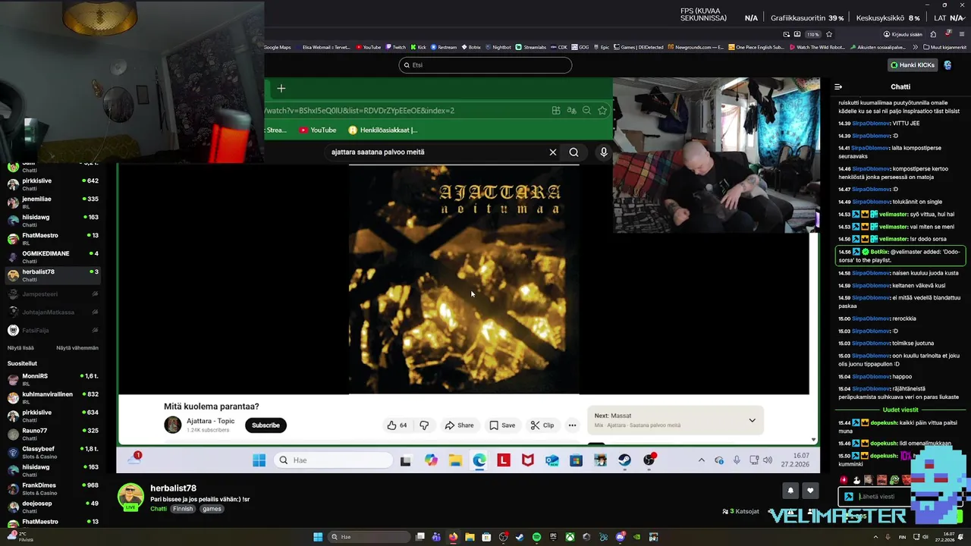Open recommended channel Classybeef
This screenshot has width=971, height=546.
[x=53, y=453]
